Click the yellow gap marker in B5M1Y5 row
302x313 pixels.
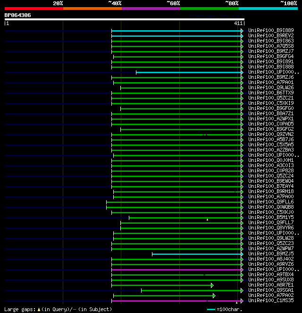pyautogui.click(x=208, y=220)
